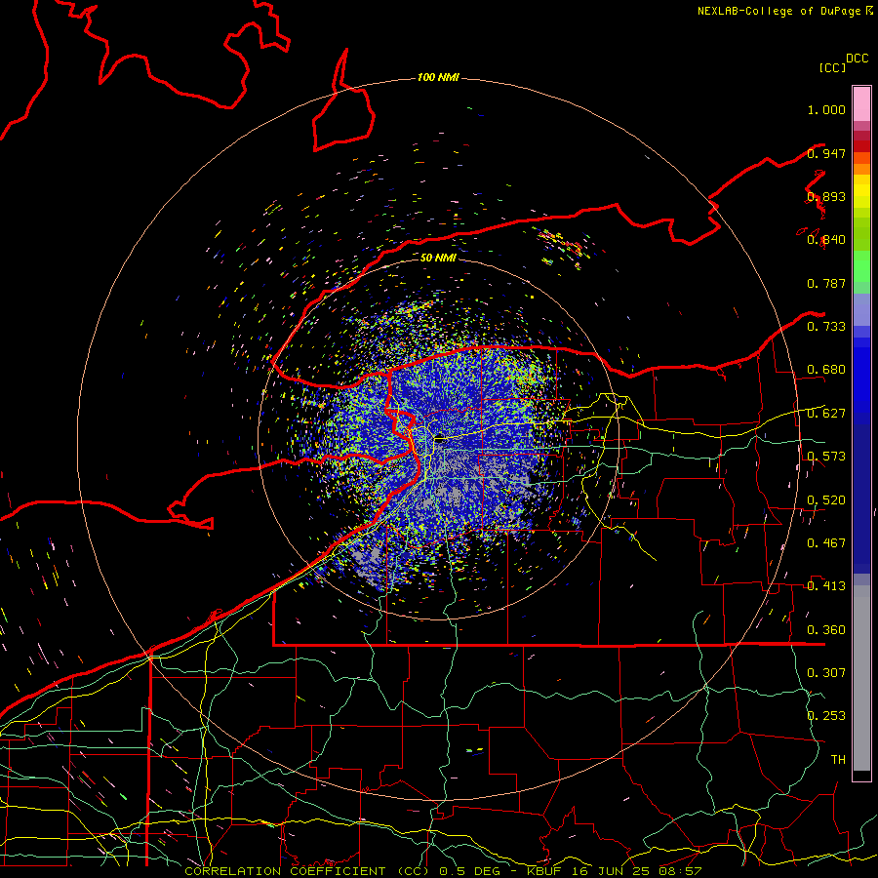Click the [CC] legend unit label
This screenshot has width=878, height=878.
coord(832,67)
